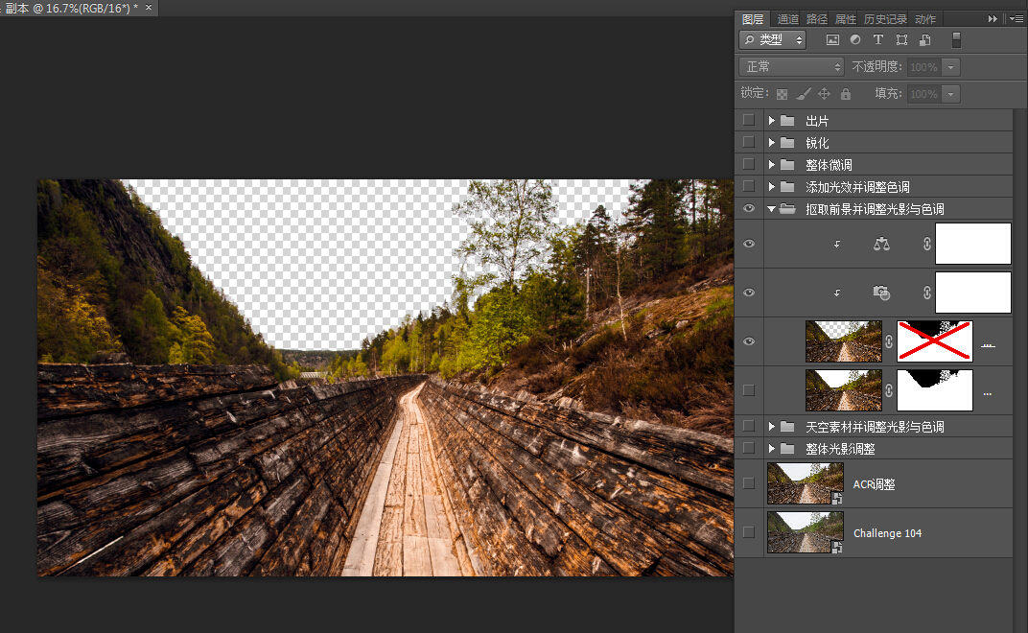Select the Photo Filter camera adjustment icon

pos(882,293)
